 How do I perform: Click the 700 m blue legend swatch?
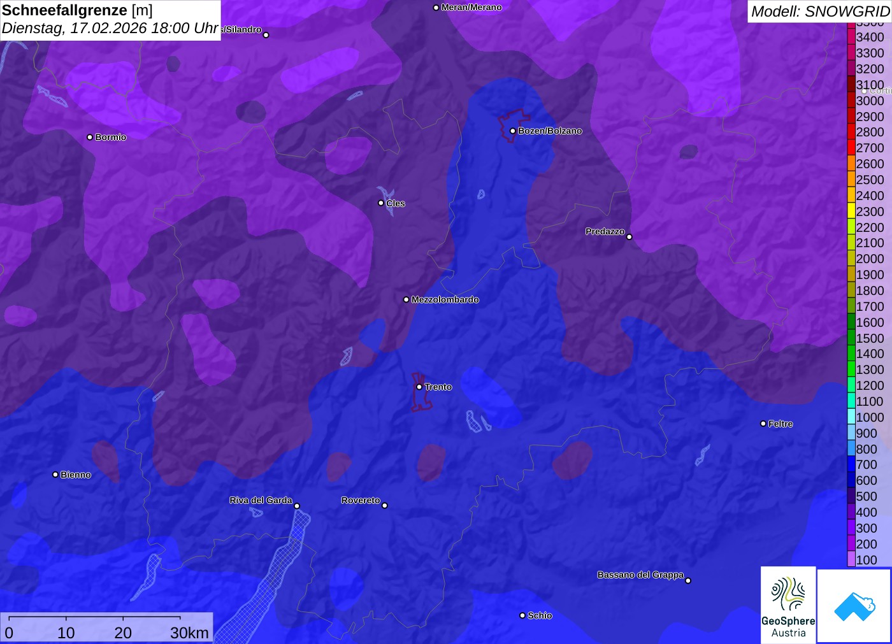click(851, 464)
